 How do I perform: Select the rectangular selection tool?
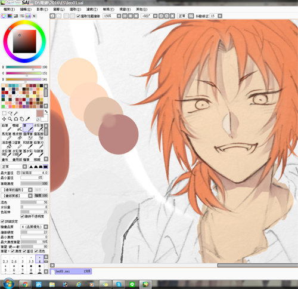coord(4,113)
